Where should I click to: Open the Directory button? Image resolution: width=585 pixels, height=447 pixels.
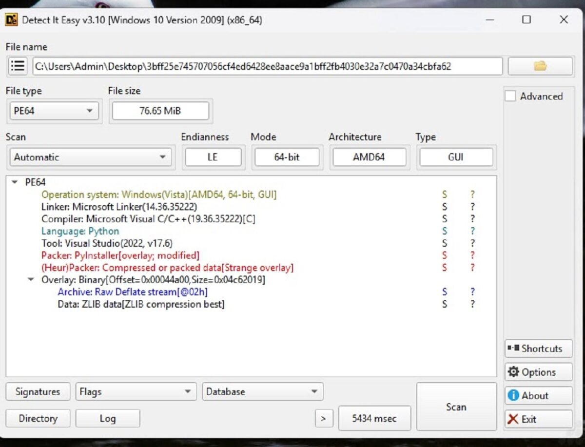38,418
